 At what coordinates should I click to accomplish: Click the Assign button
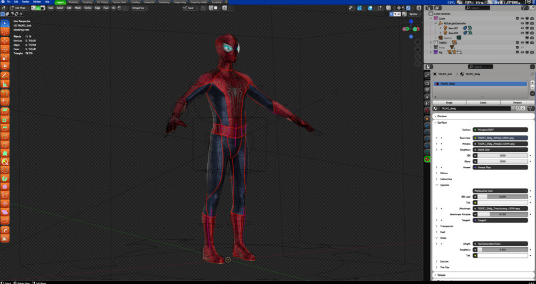click(x=449, y=102)
